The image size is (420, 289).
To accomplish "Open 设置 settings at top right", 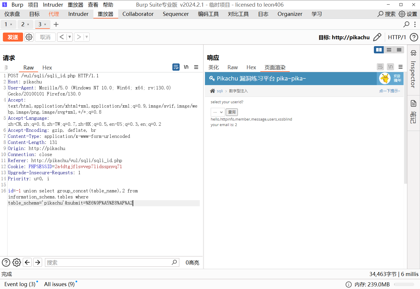I will 408,14.
